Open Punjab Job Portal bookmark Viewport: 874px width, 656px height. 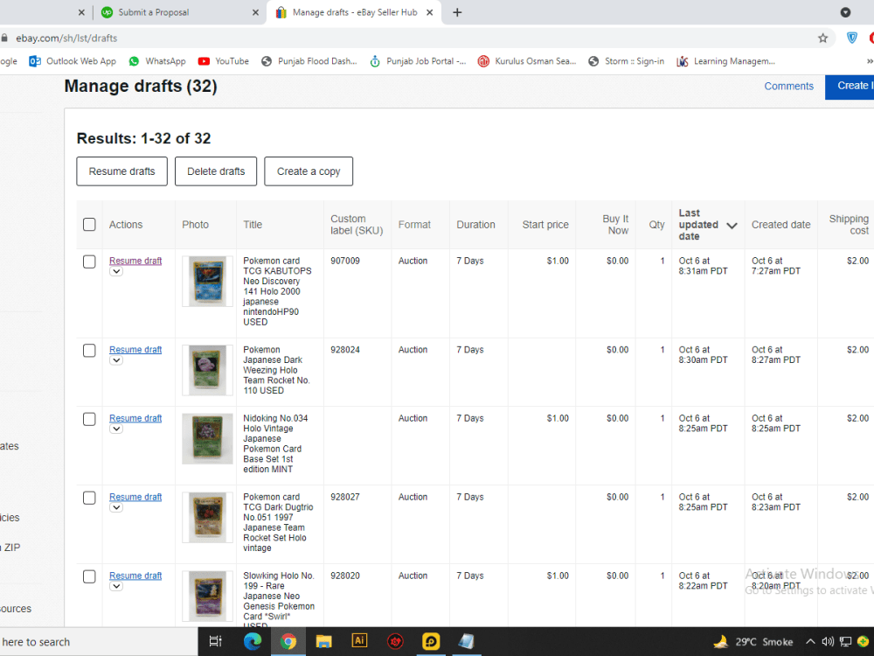pos(418,61)
